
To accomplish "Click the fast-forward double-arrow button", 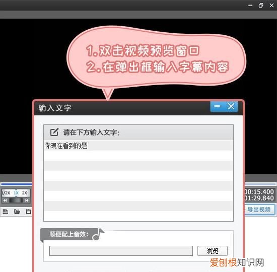I will tap(27, 200).
